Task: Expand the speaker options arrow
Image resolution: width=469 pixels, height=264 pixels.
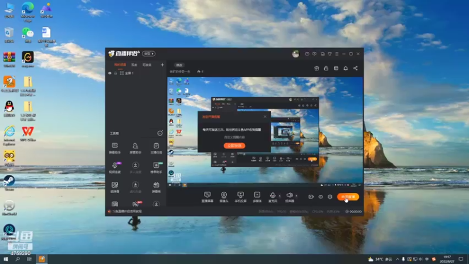Action: coord(297,196)
